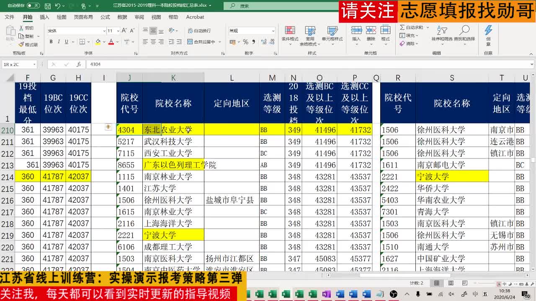Click the Merge and Center (合并后居中) button
This screenshot has height=301, width=536.
[201, 42]
